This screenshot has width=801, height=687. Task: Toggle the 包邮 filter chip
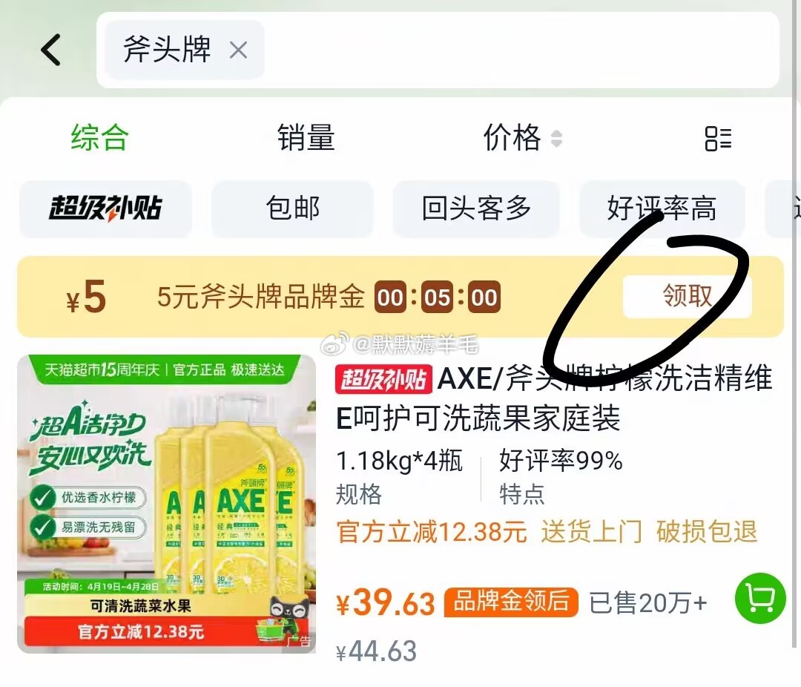(293, 208)
